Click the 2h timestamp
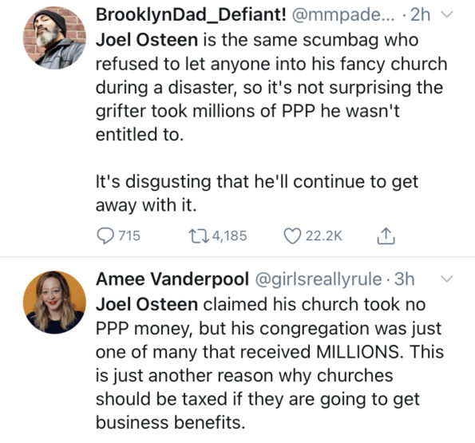Viewport: 475px width, 443px height. coord(420,14)
